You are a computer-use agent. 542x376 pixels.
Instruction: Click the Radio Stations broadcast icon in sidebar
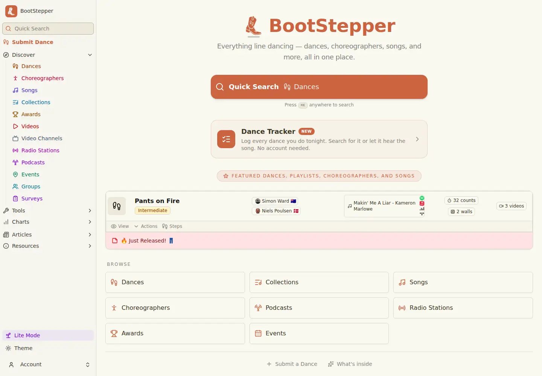point(15,150)
